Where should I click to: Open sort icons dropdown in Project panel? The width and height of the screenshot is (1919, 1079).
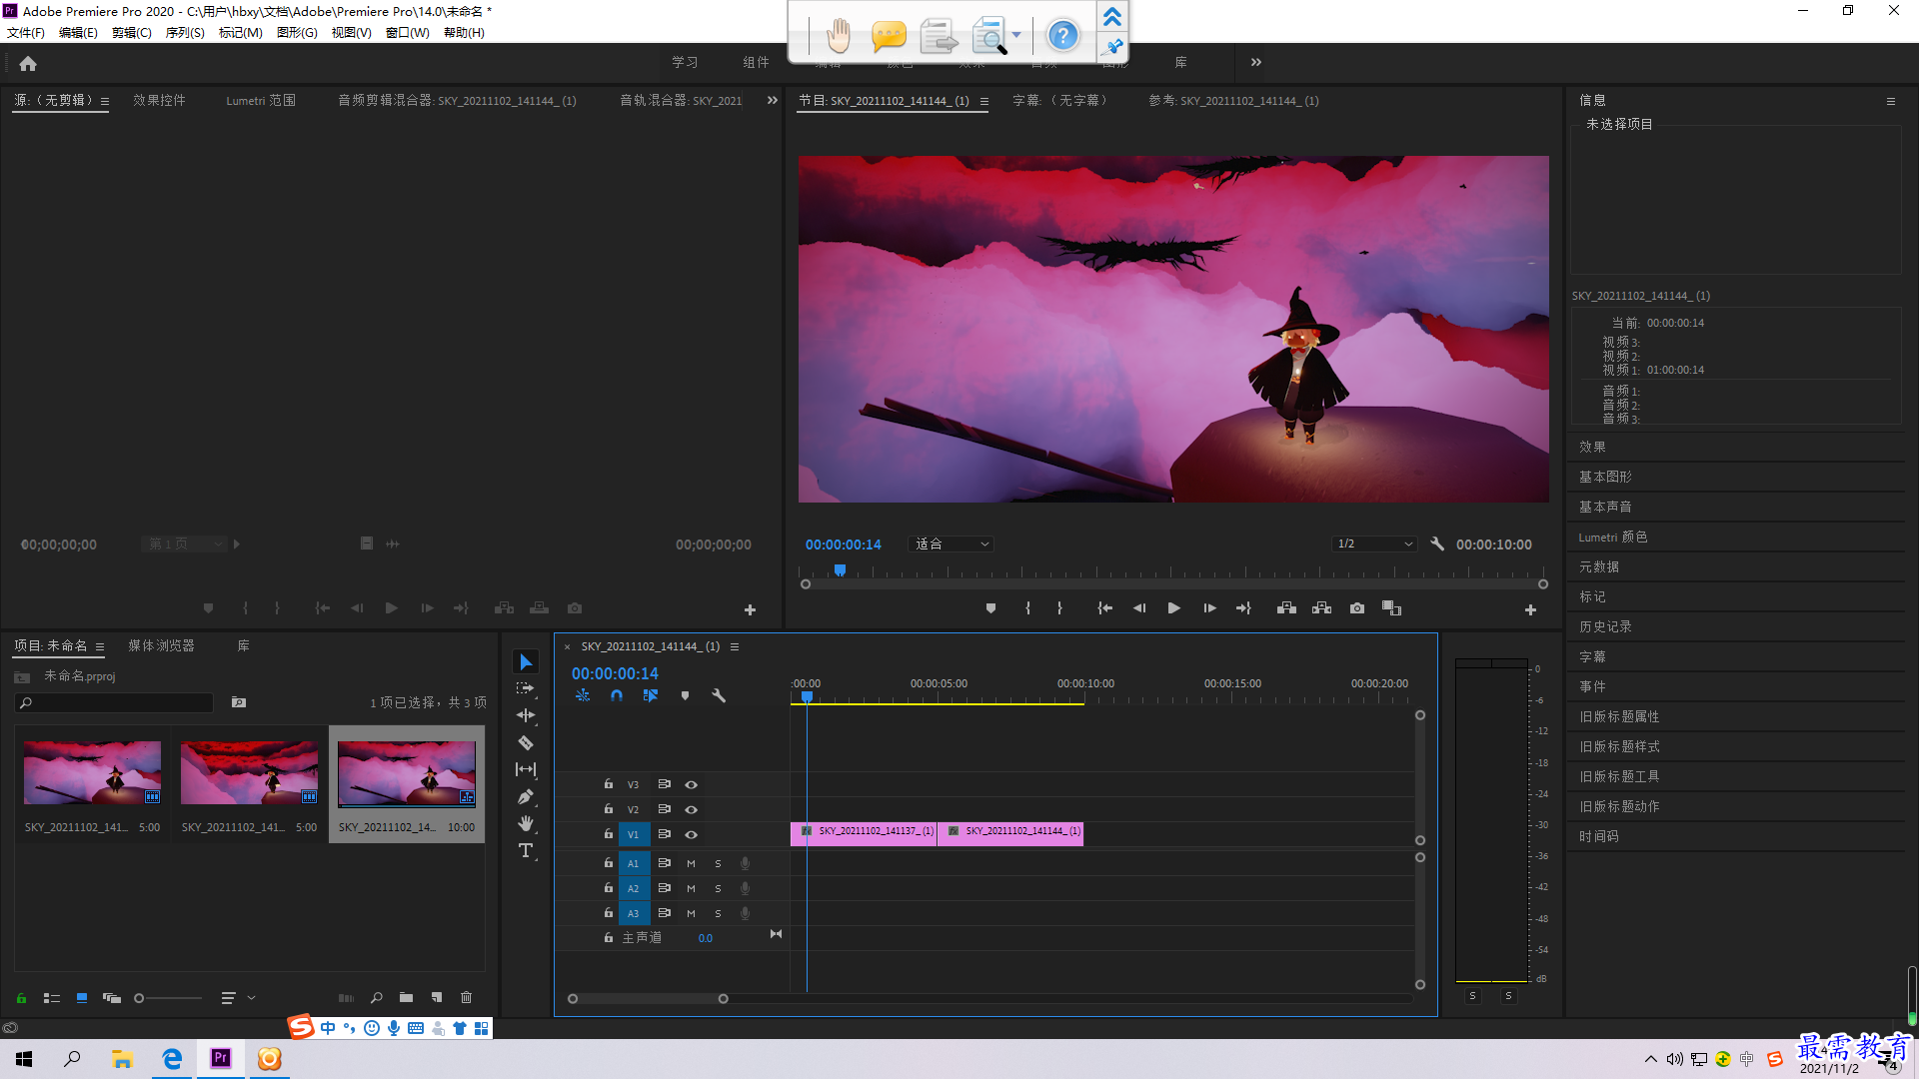(x=238, y=998)
